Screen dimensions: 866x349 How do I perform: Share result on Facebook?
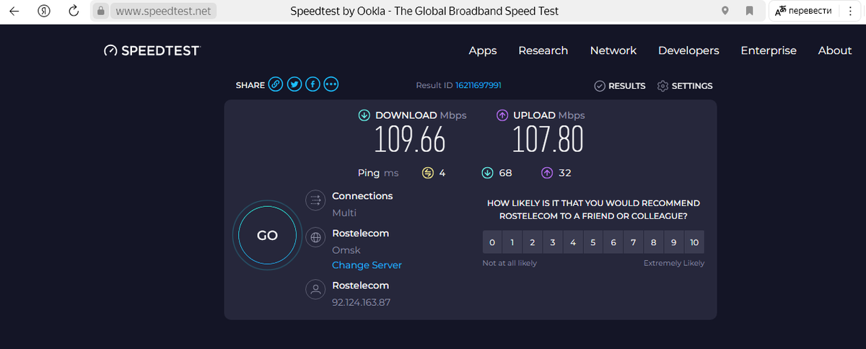click(312, 85)
